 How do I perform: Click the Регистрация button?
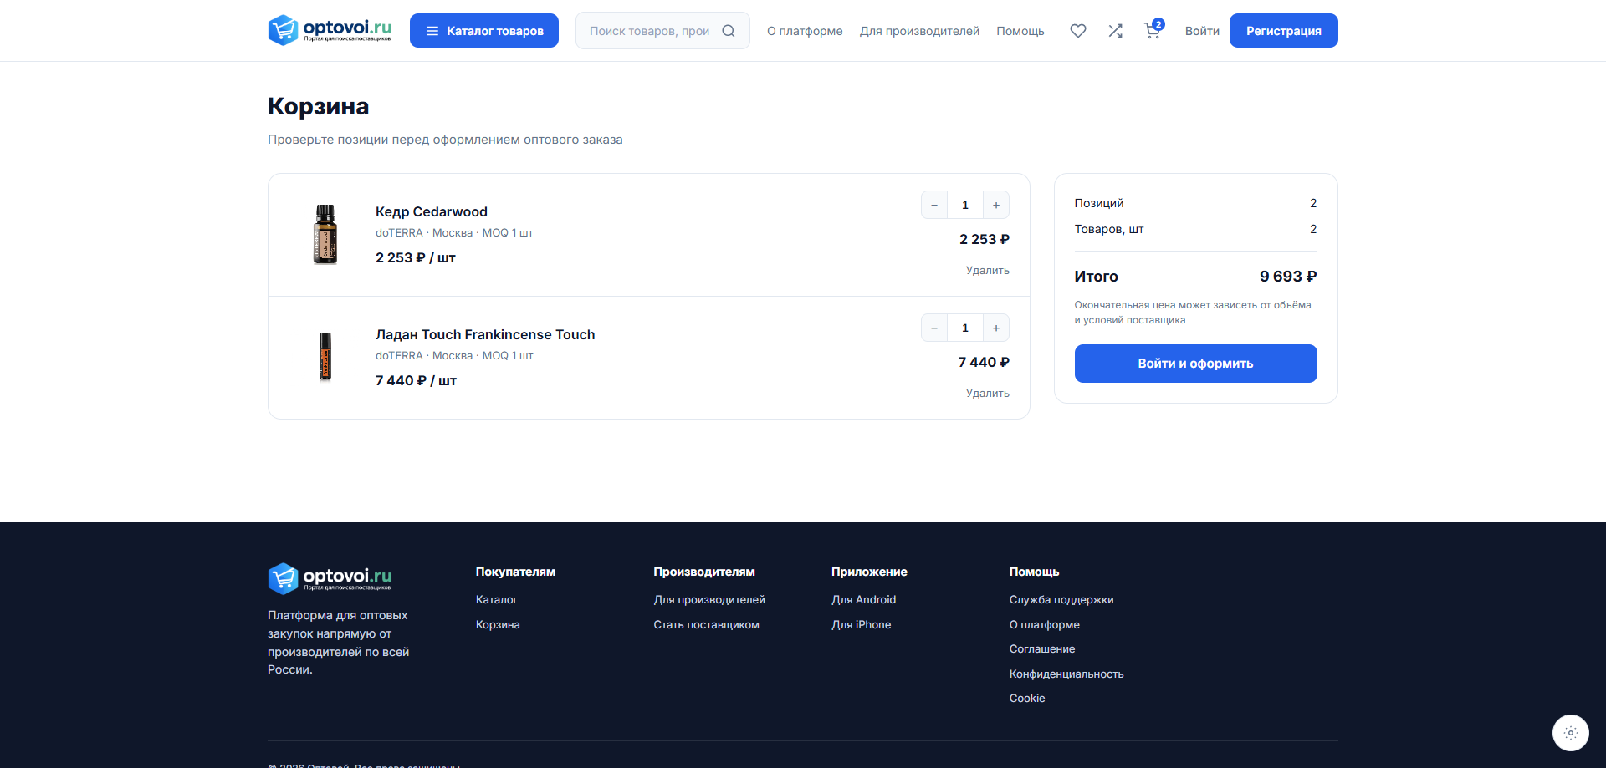[1283, 31]
